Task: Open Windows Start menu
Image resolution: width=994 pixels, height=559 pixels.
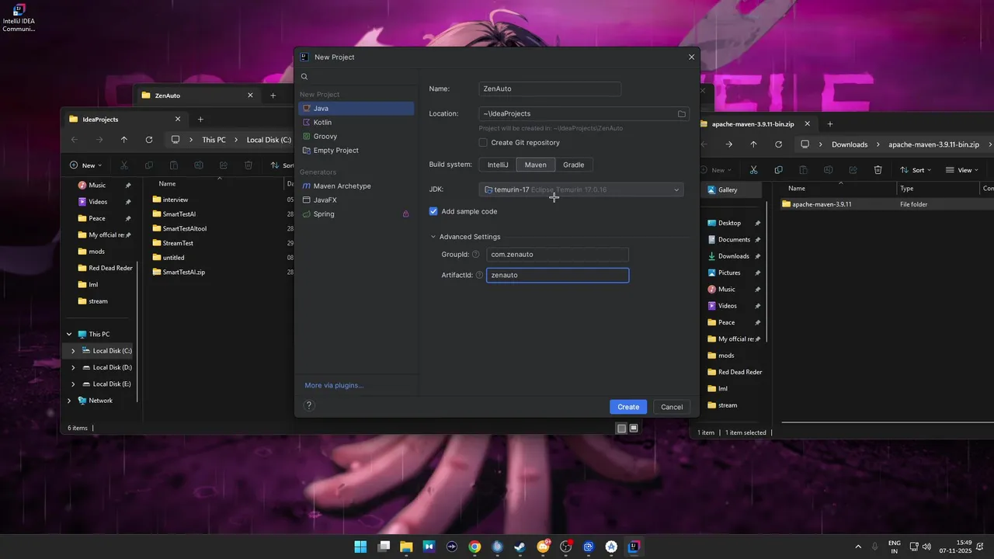Action: pyautogui.click(x=360, y=547)
